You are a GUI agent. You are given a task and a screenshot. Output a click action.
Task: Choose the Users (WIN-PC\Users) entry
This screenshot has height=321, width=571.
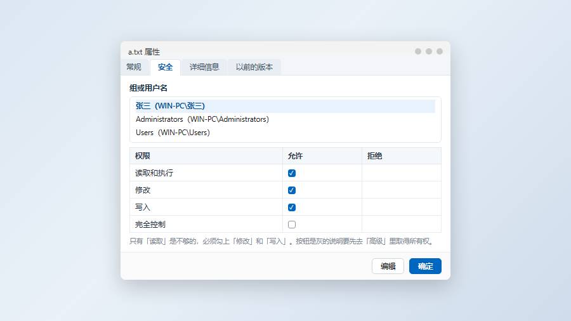pyautogui.click(x=285, y=133)
